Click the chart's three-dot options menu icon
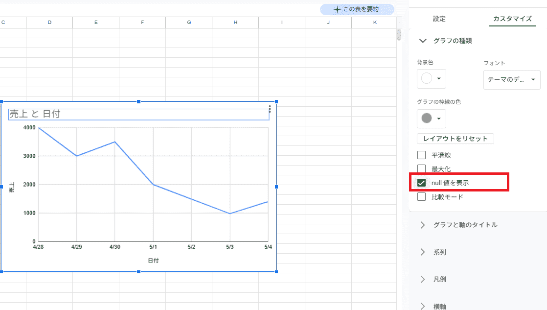 270,109
